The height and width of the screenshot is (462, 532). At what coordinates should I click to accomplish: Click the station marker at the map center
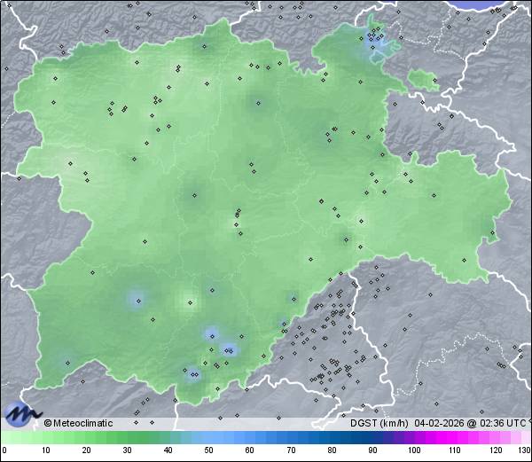[x=238, y=213]
